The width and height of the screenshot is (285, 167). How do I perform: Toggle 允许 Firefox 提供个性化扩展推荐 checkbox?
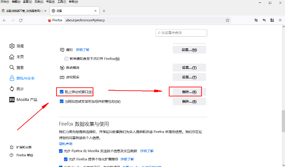pyautogui.click(x=66, y=159)
